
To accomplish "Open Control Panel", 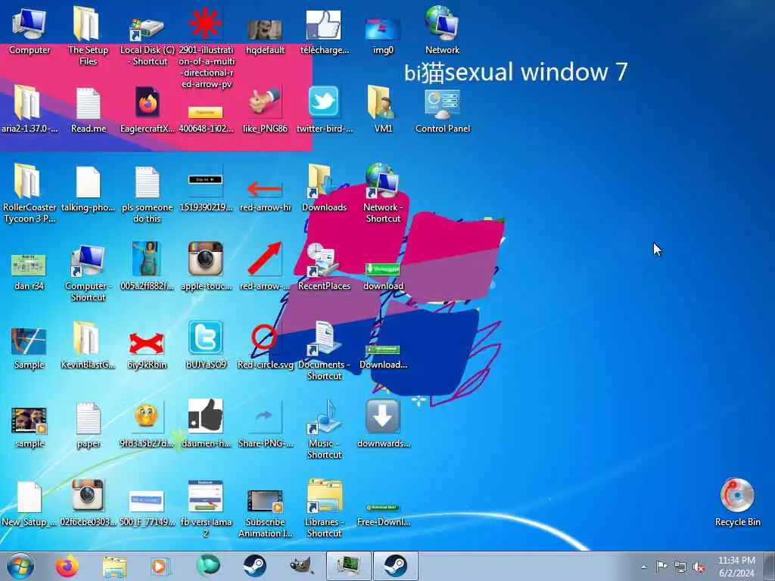I will click(442, 110).
